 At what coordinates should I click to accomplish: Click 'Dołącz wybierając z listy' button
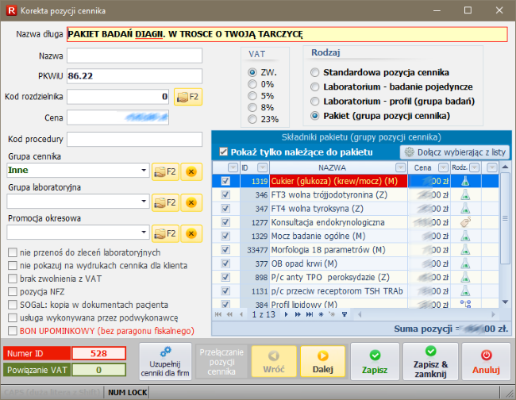pos(455,152)
